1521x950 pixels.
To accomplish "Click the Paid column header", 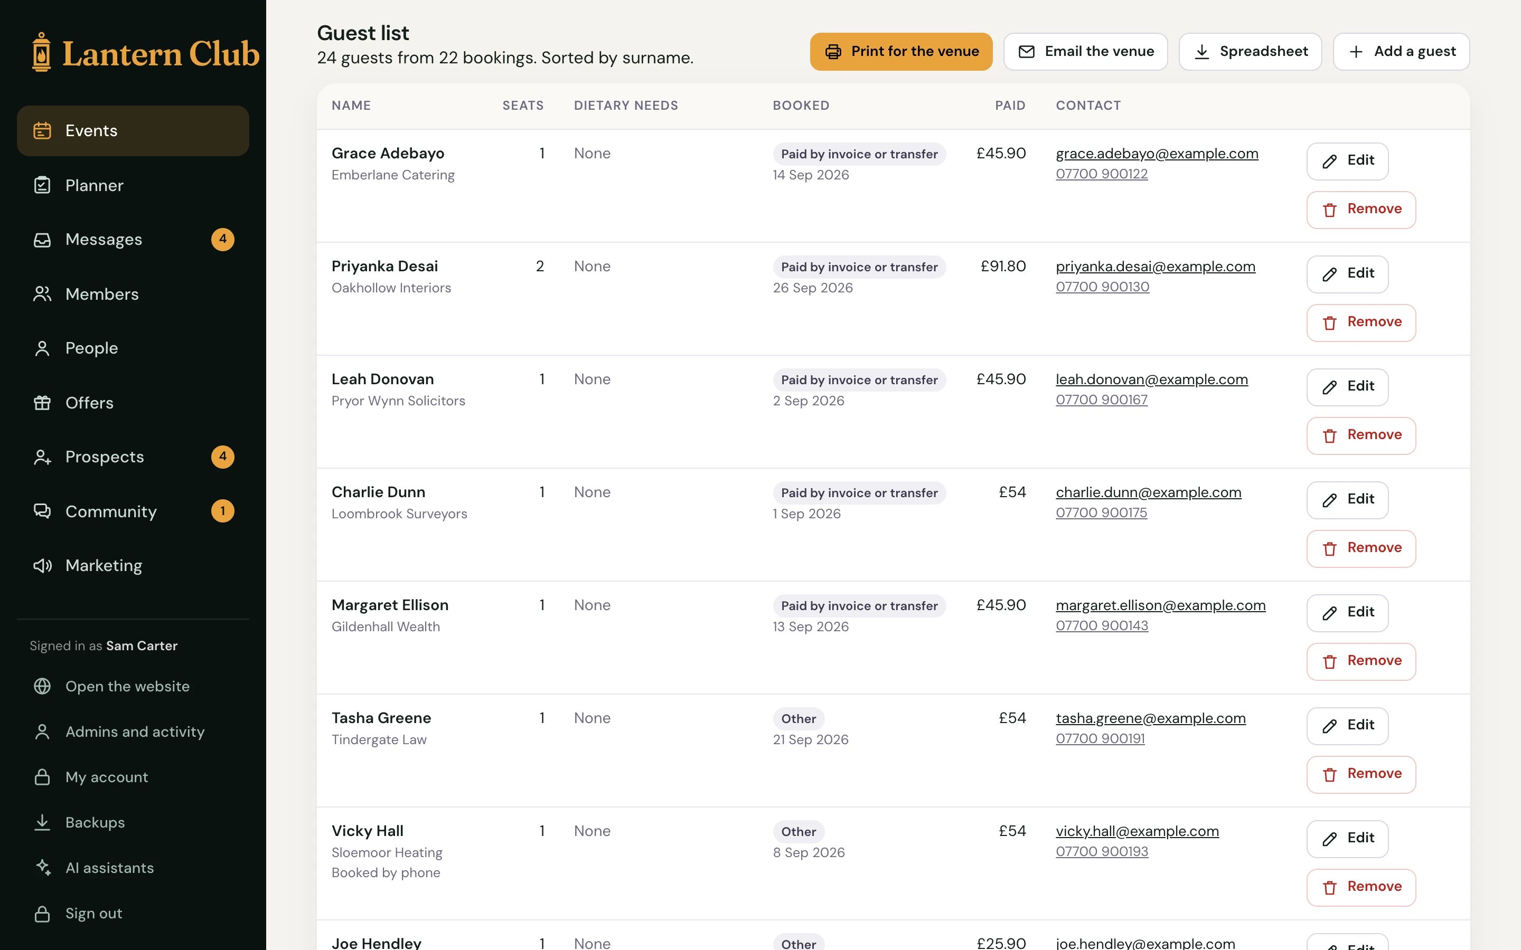I will (1009, 106).
